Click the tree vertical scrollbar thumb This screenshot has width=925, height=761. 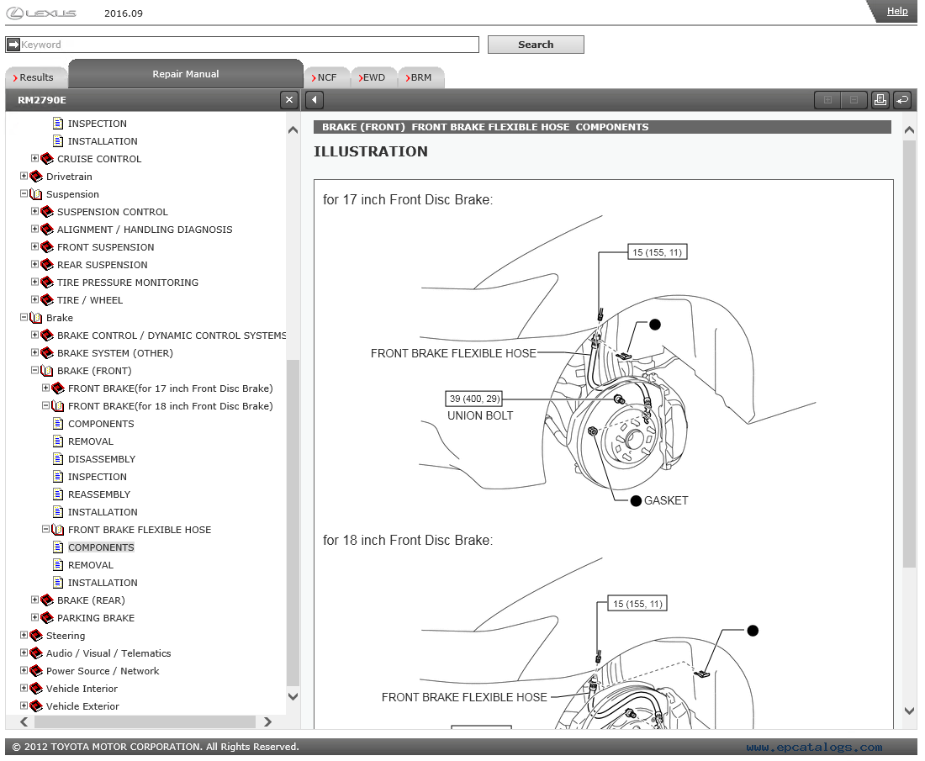293,523
